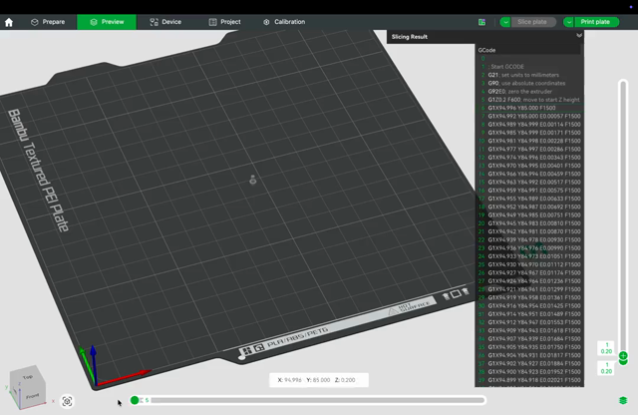Select the Preview tab
The width and height of the screenshot is (638, 415).
click(x=107, y=22)
